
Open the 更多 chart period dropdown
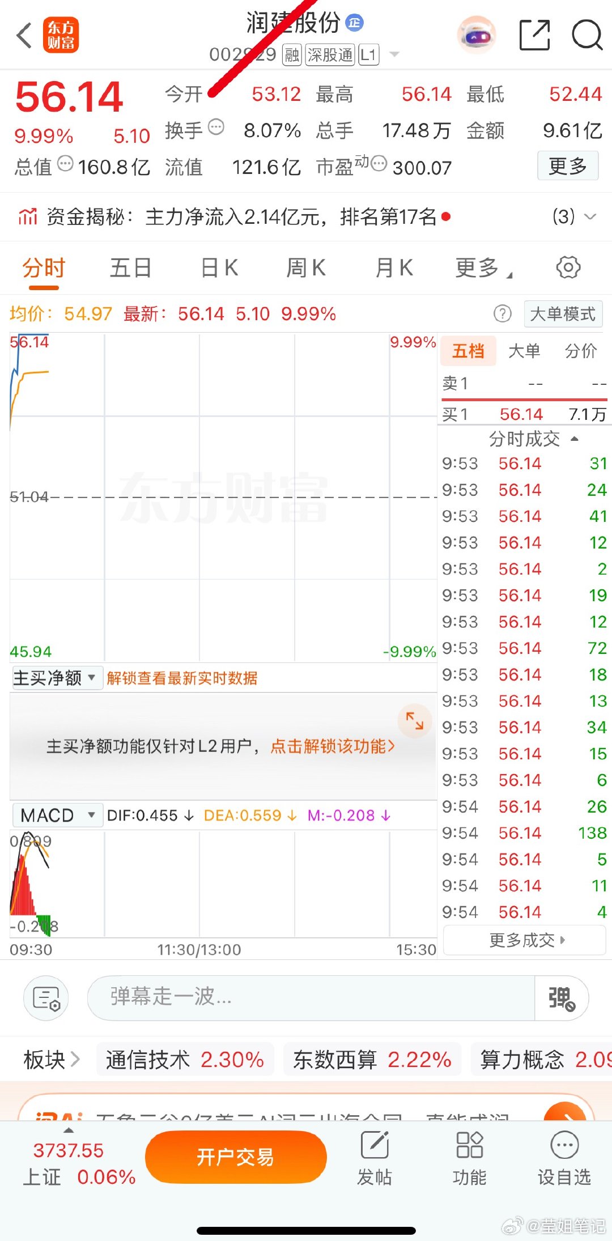483,267
